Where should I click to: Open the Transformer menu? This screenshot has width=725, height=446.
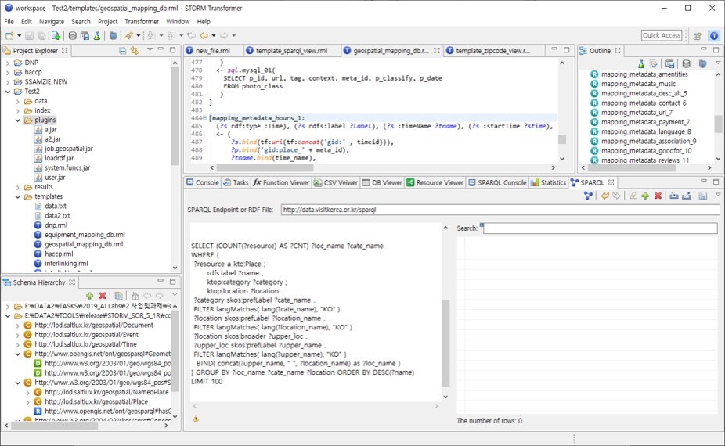pyautogui.click(x=142, y=21)
